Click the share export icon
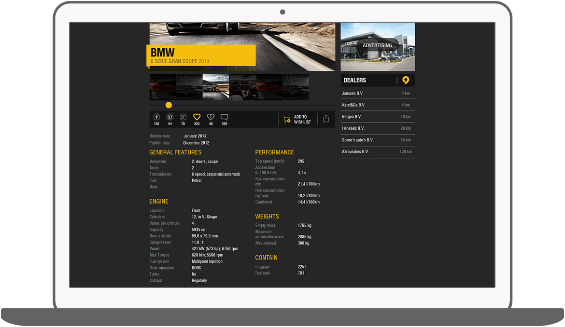This screenshot has height=327, width=565. point(326,118)
